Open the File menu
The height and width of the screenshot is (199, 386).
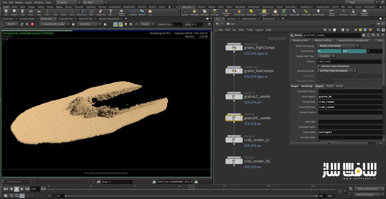pos(5,2)
